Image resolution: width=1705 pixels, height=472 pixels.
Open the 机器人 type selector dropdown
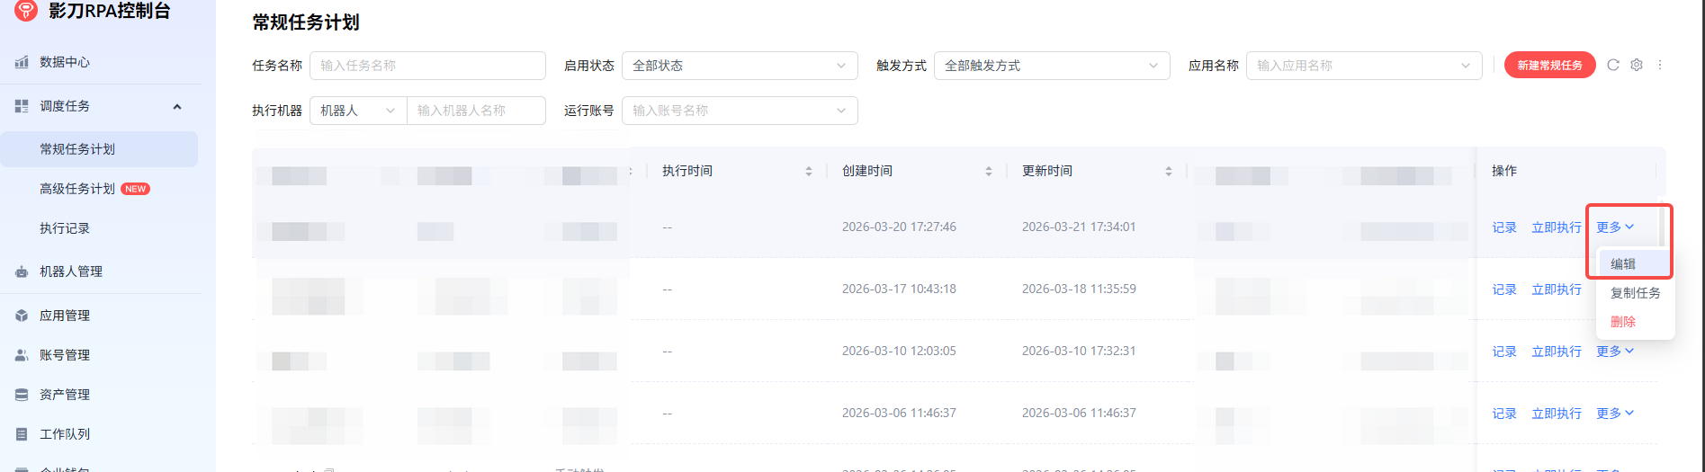pyautogui.click(x=358, y=111)
